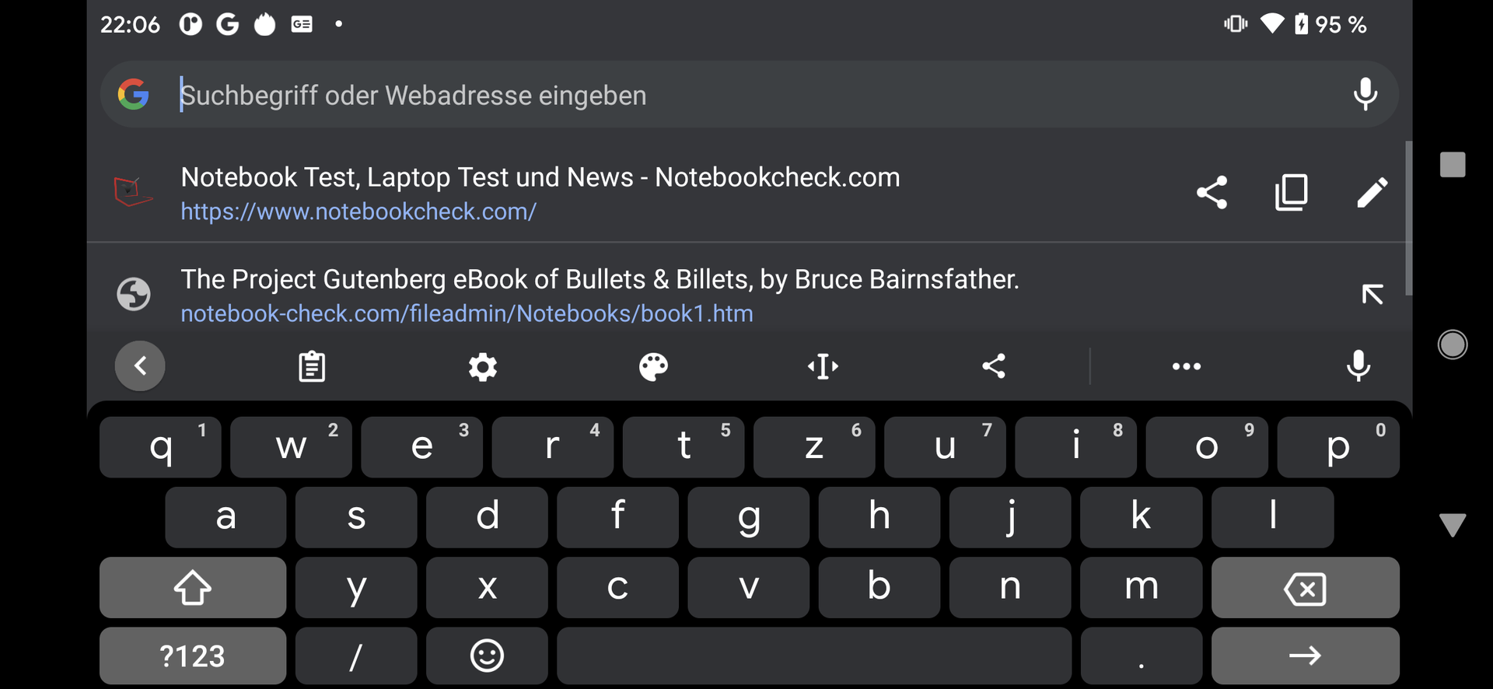Open the keyboard clipboard panel
The image size is (1493, 689).
(312, 366)
